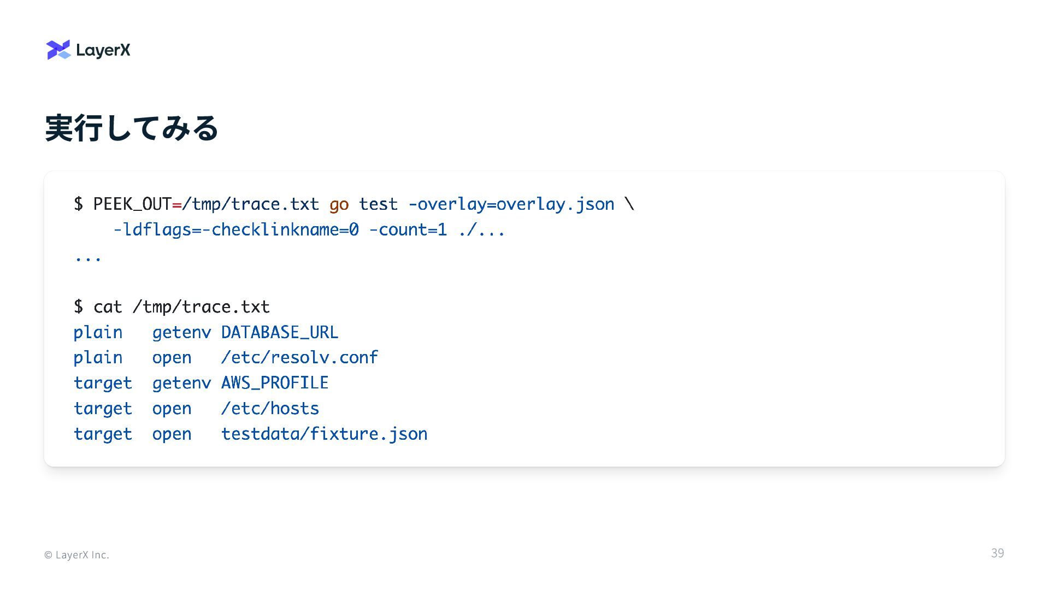
Task: Click the go command keyword
Action: pos(339,205)
